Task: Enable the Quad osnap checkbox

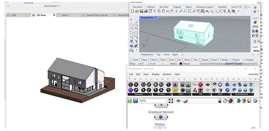Action: tap(200, 60)
